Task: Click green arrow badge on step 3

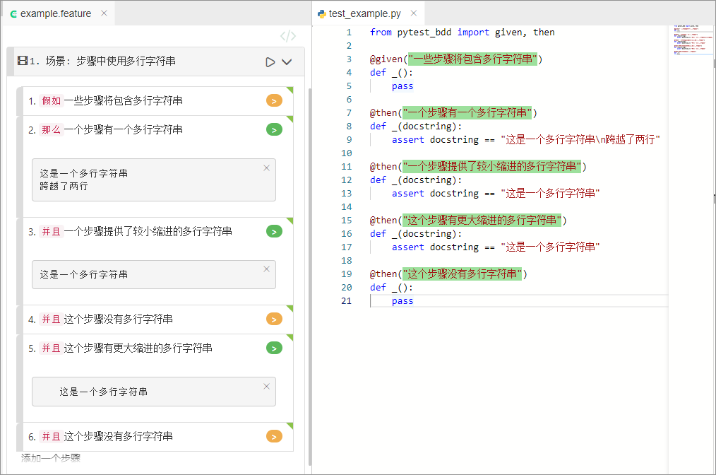Action: [274, 232]
